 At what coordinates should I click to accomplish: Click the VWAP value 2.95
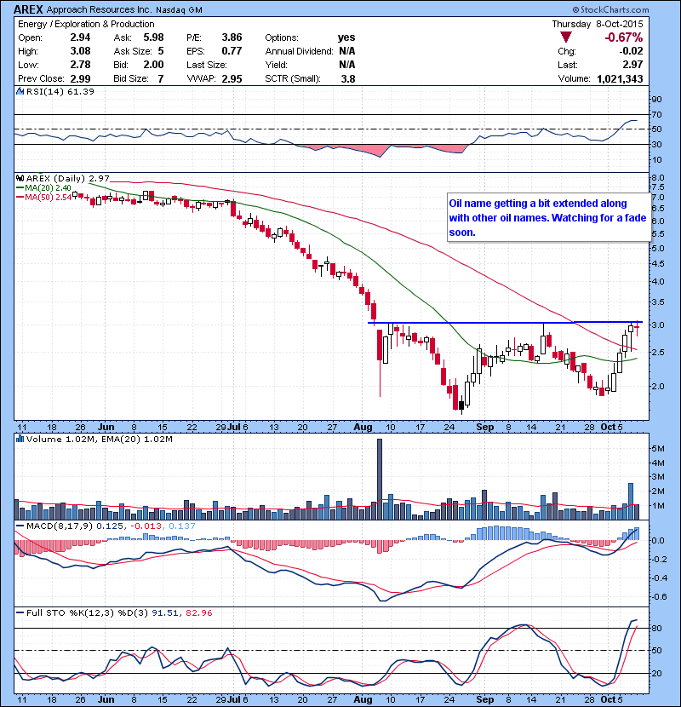point(232,78)
